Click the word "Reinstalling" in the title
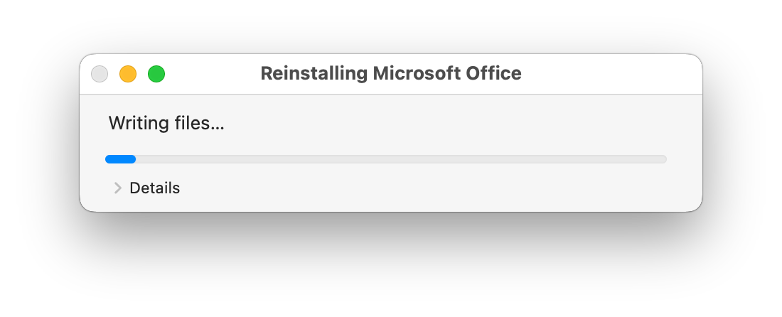Screen dimensions: 782x317 [x=314, y=73]
